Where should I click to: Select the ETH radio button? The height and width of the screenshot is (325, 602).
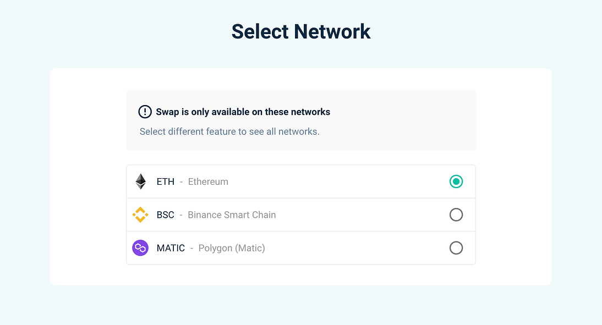pos(456,181)
